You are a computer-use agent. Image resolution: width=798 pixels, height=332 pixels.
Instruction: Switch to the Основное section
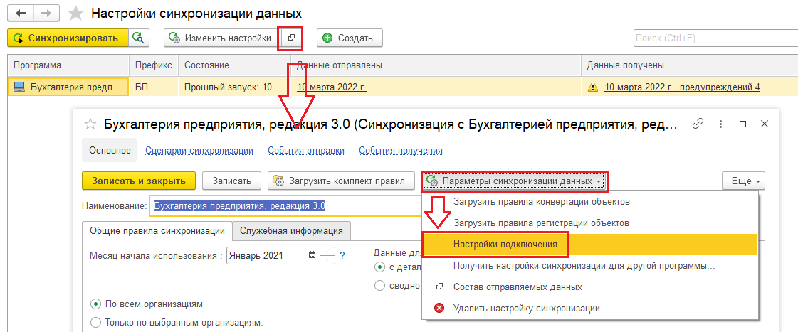point(110,151)
